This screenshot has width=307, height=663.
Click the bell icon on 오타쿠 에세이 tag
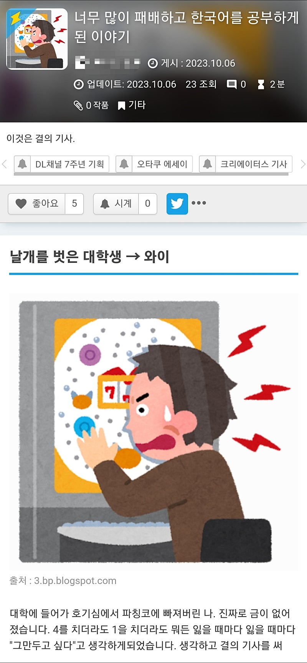click(x=124, y=164)
